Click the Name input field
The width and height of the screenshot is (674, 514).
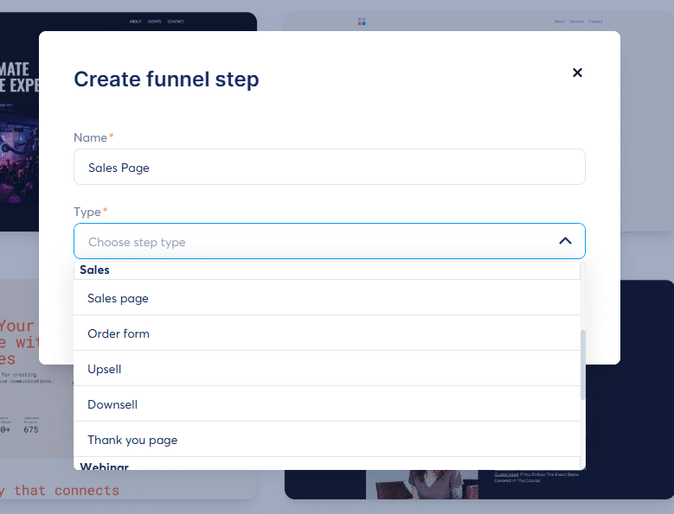pos(330,167)
